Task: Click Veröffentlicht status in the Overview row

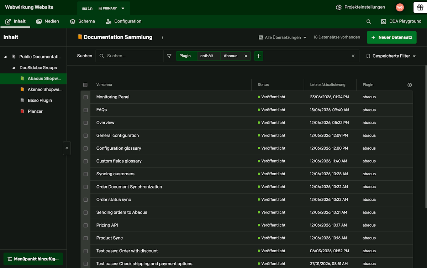Action: 272,123
